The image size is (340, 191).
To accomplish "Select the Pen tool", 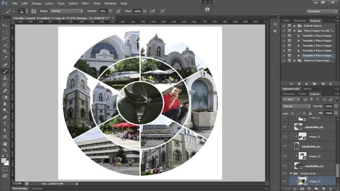I will (5, 117).
